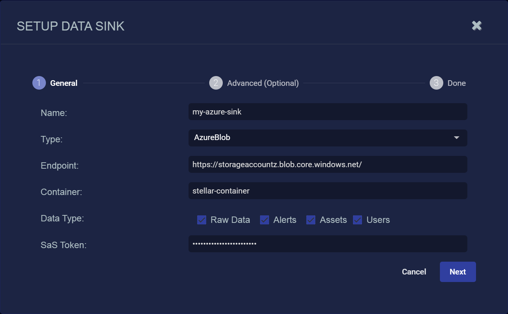Click the Next button
The height and width of the screenshot is (314, 508).
pos(458,272)
